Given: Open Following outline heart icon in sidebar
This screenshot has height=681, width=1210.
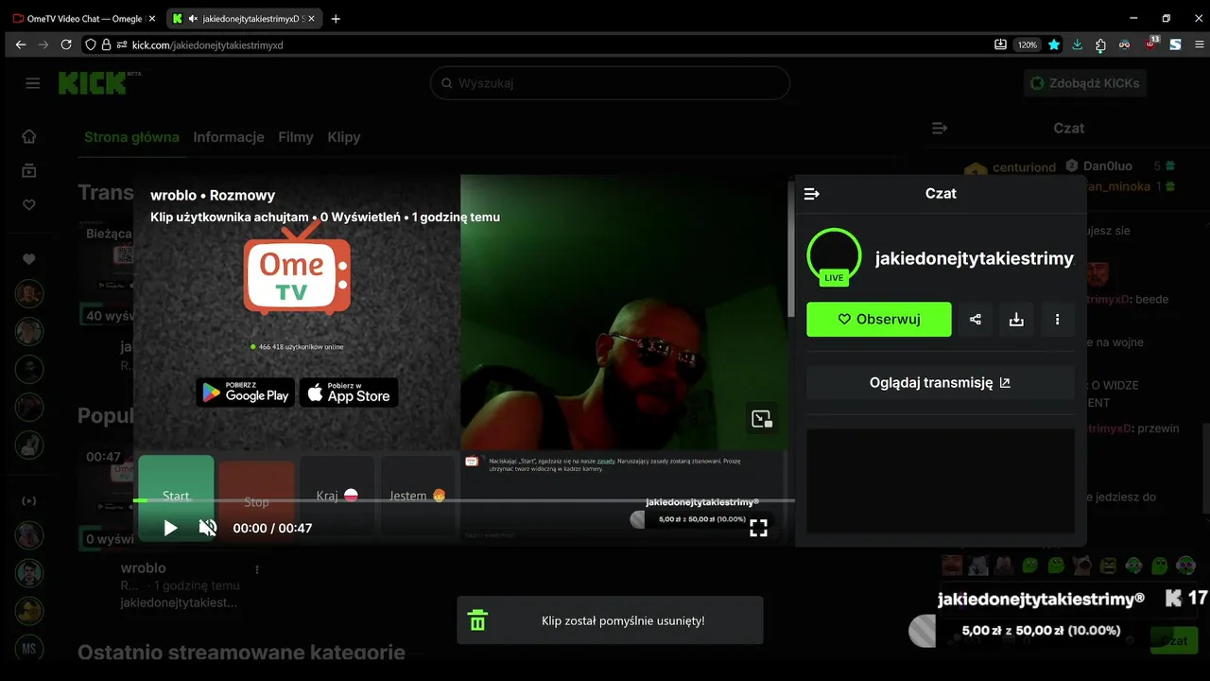Looking at the screenshot, I should click(x=29, y=204).
